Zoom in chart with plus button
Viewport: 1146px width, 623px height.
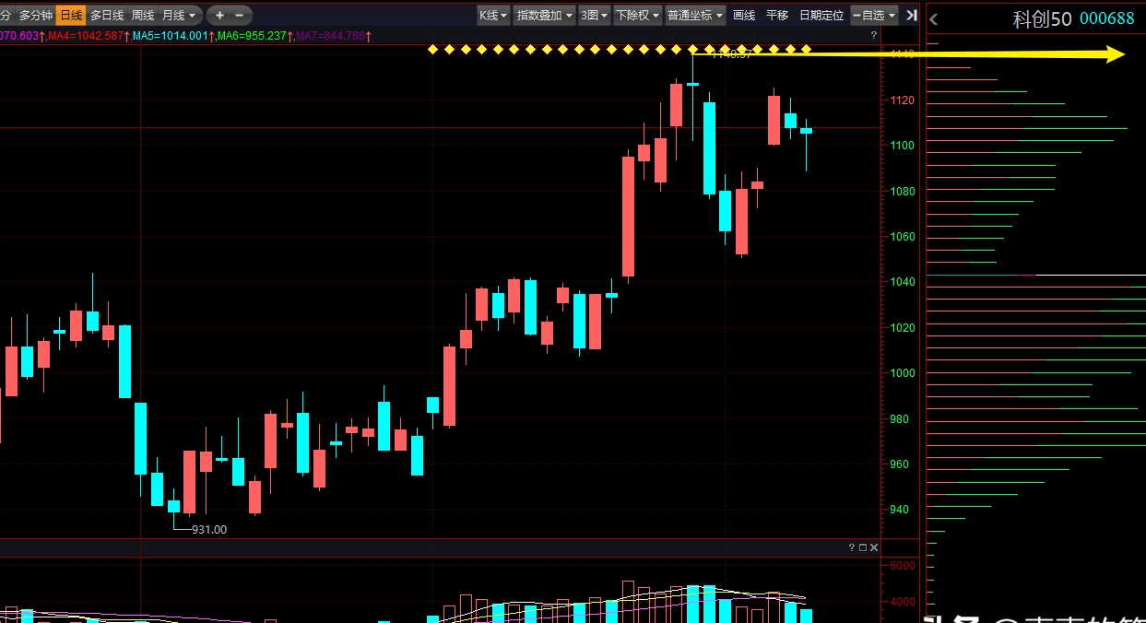click(219, 15)
